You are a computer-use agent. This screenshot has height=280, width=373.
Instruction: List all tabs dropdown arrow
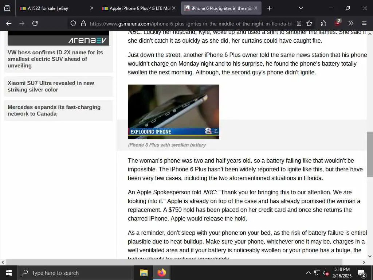point(301,8)
